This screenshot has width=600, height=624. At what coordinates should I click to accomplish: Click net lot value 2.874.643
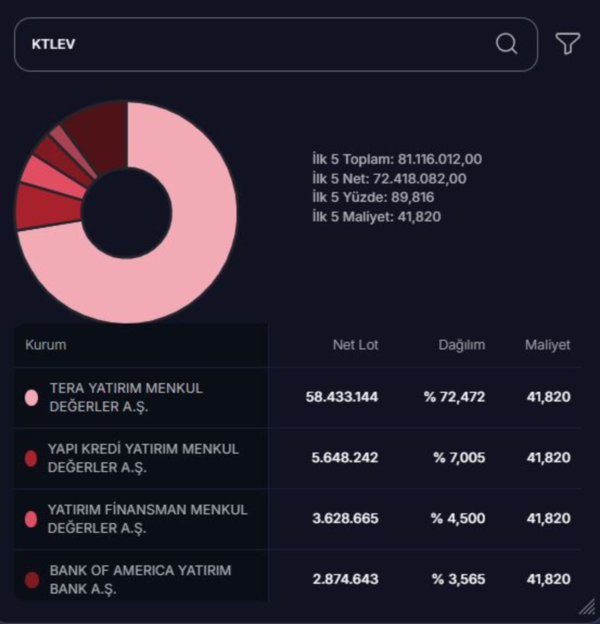pyautogui.click(x=345, y=579)
